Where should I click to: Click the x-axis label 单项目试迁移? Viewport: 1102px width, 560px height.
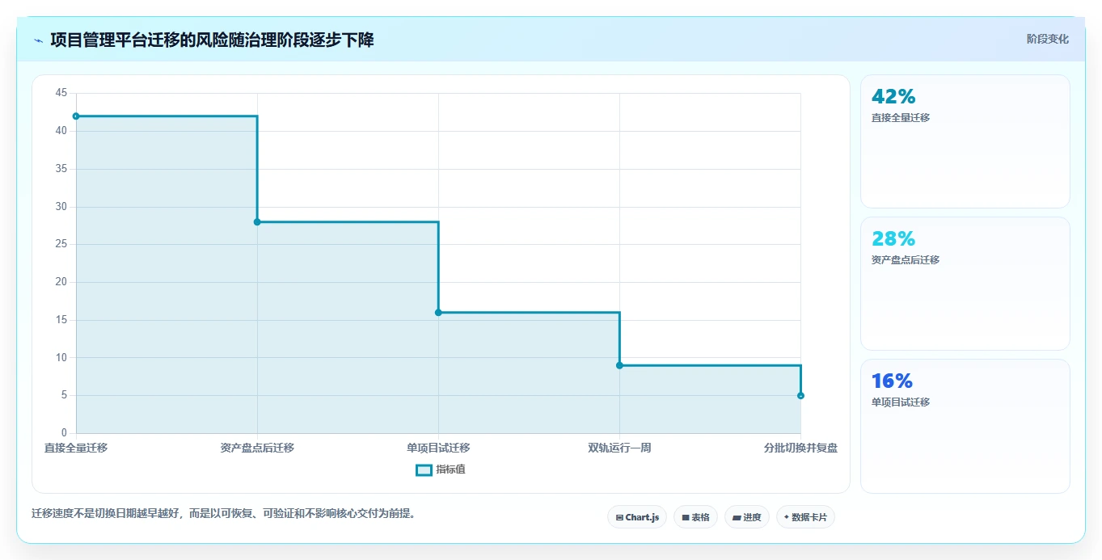tap(438, 448)
